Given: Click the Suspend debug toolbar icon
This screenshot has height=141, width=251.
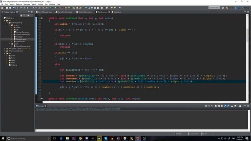Looking at the screenshot, I should click(x=24, y=8).
